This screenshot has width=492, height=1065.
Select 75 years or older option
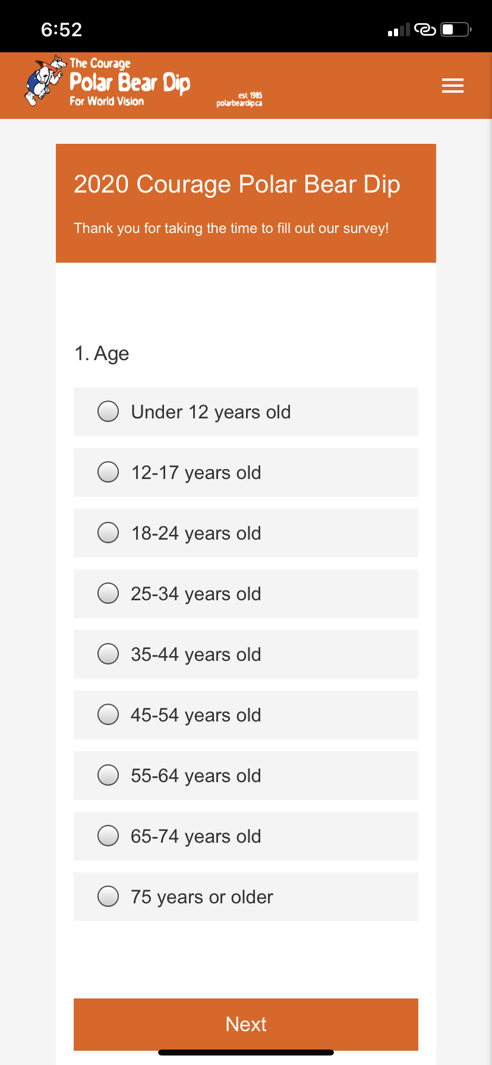246,897
